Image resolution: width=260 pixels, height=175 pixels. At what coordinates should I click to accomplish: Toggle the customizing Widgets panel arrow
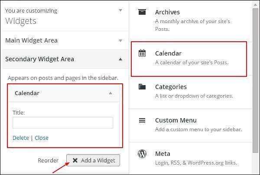(x=120, y=10)
